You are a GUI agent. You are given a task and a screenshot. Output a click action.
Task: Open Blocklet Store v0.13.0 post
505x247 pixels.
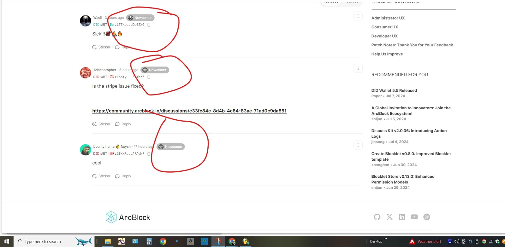(x=403, y=179)
